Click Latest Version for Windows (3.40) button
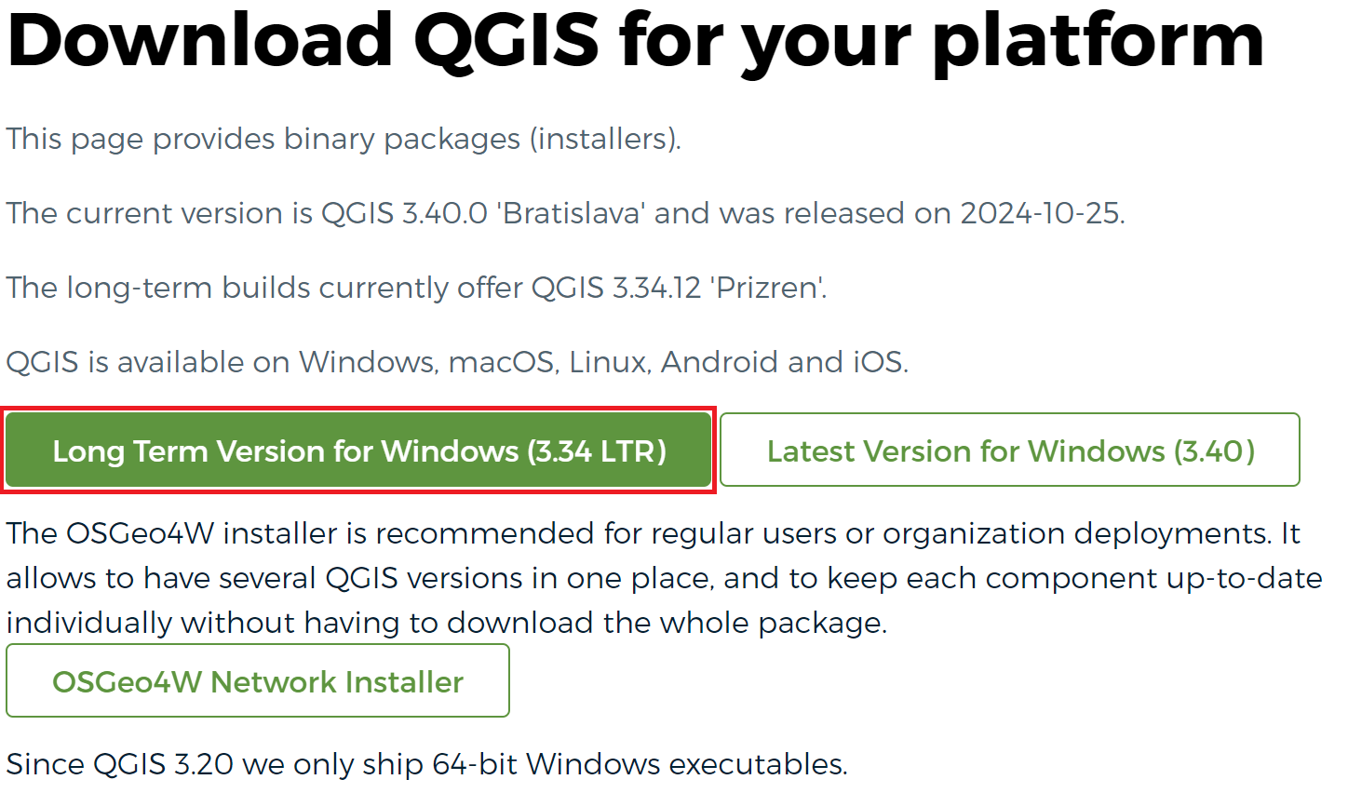 click(x=1009, y=450)
